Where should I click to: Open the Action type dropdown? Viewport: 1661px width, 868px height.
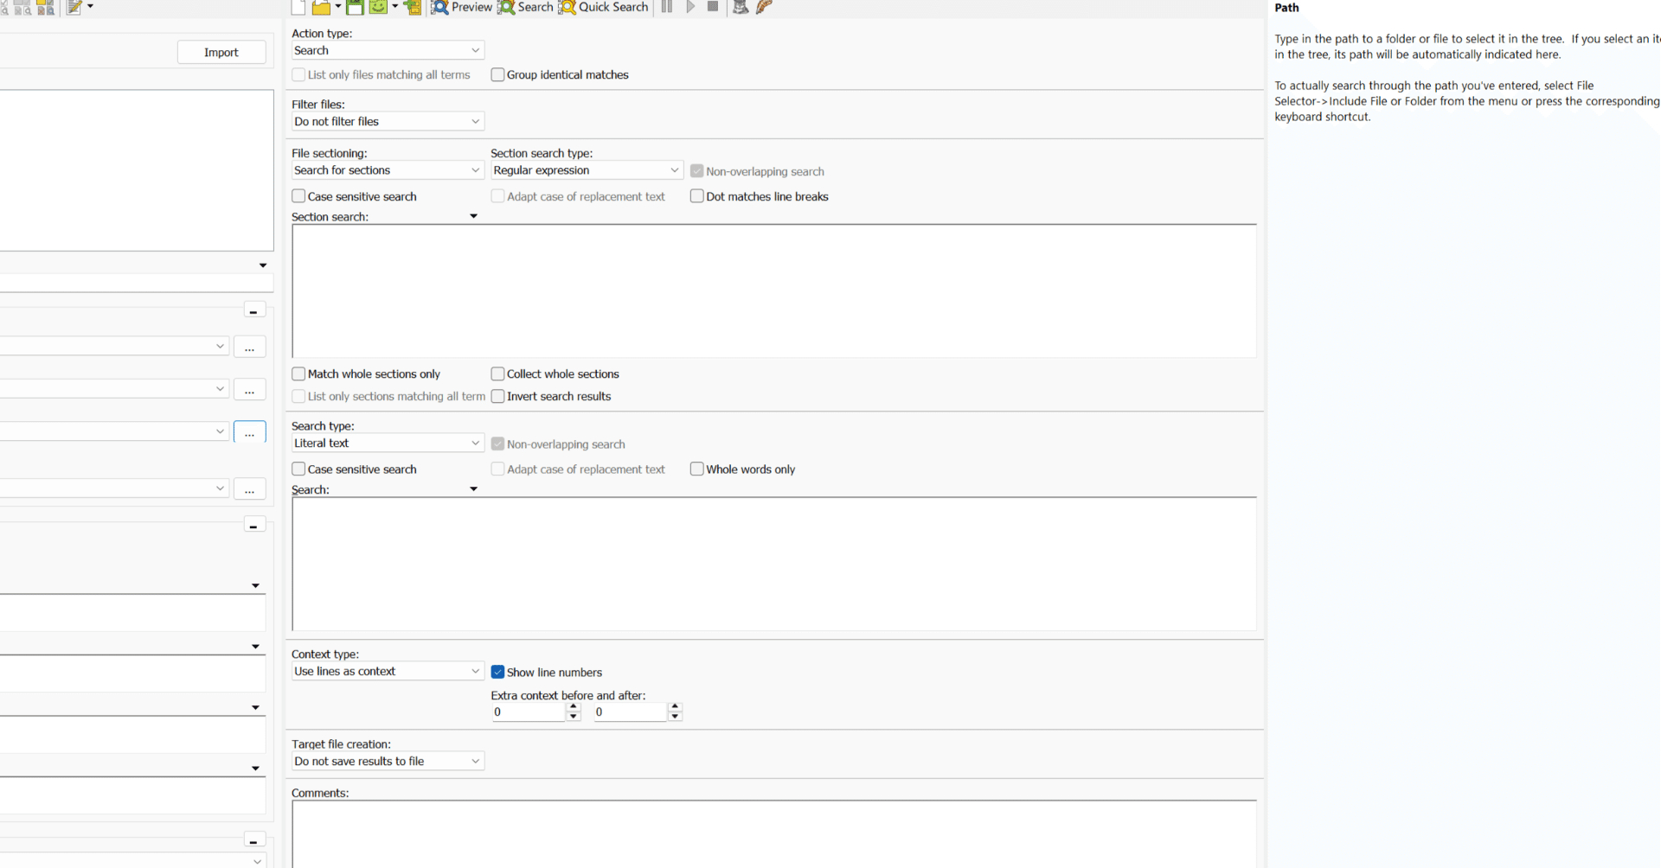(x=388, y=50)
